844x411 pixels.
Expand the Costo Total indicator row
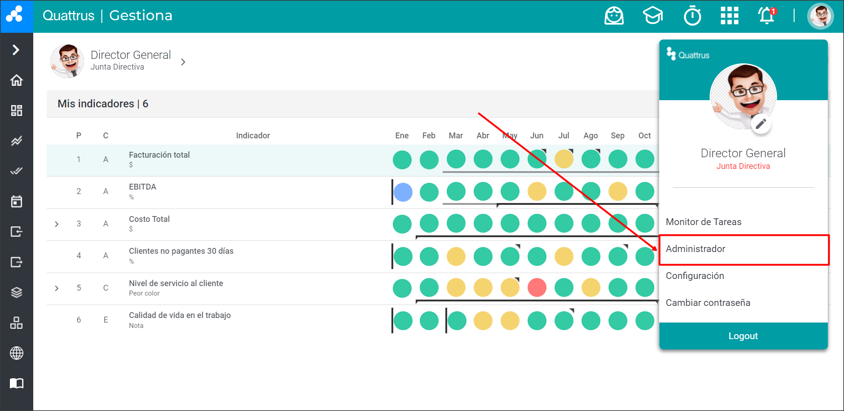57,224
